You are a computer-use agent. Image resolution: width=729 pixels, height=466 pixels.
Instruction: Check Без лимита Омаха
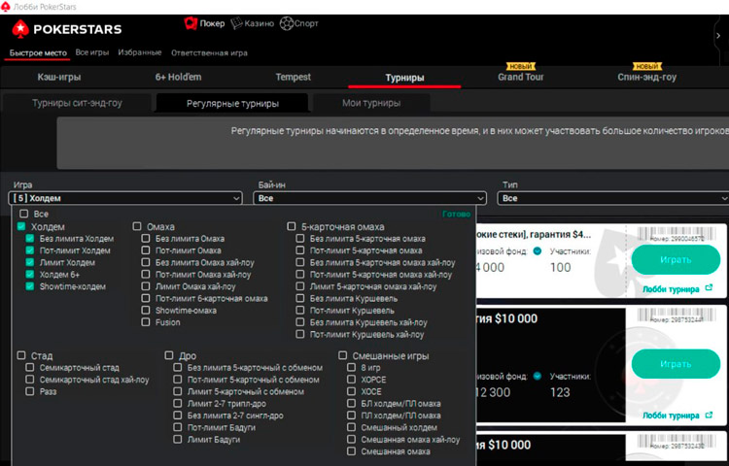coord(146,238)
